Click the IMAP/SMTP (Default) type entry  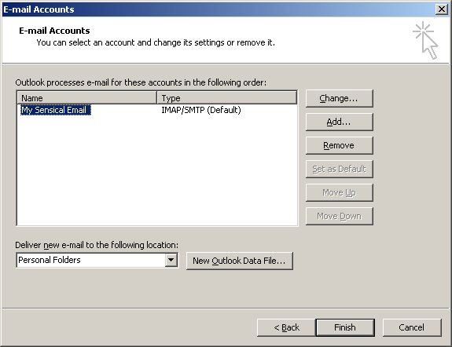click(201, 110)
